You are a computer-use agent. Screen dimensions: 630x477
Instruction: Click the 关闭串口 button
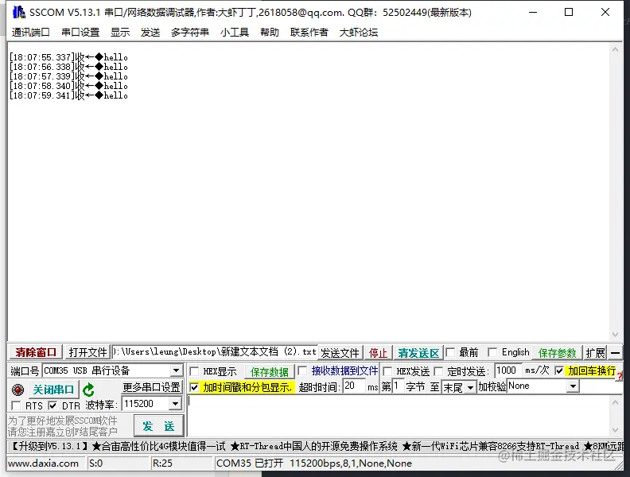point(53,390)
